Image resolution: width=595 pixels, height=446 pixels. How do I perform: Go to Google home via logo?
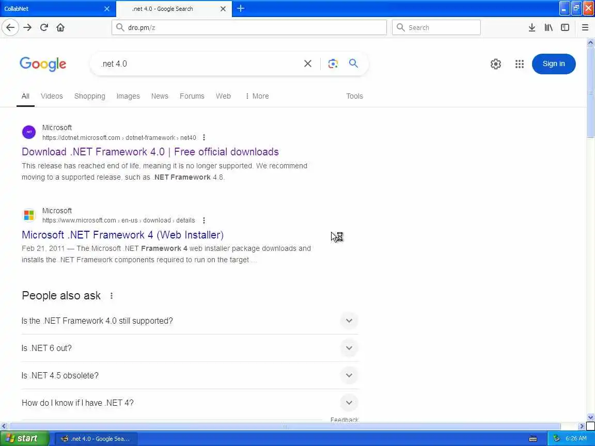click(x=43, y=64)
